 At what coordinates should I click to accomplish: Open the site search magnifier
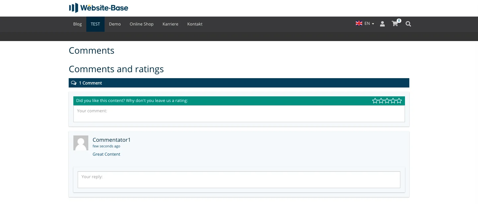[408, 24]
